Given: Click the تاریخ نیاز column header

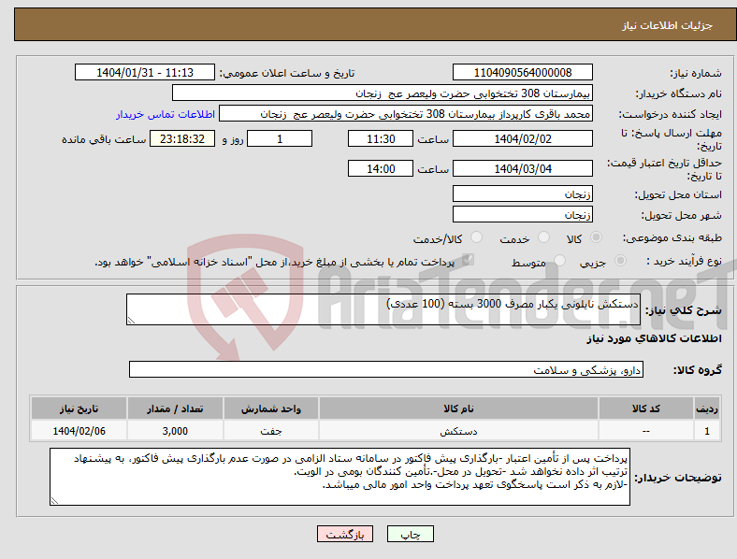Looking at the screenshot, I should [x=79, y=408].
